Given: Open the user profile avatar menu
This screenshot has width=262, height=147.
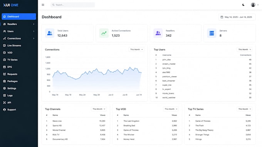Looking at the screenshot, I should pyautogui.click(x=253, y=5).
